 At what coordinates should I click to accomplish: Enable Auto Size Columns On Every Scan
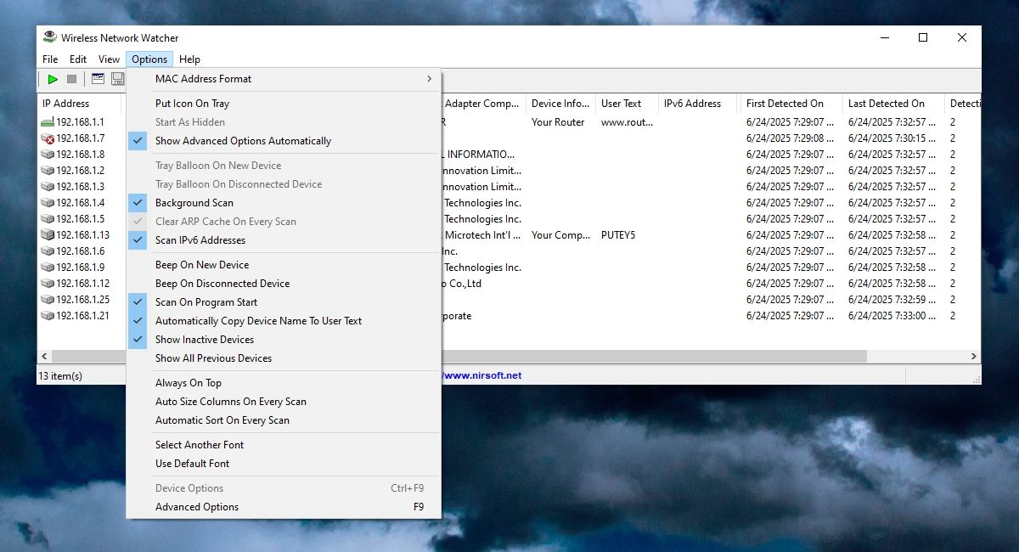point(284,402)
